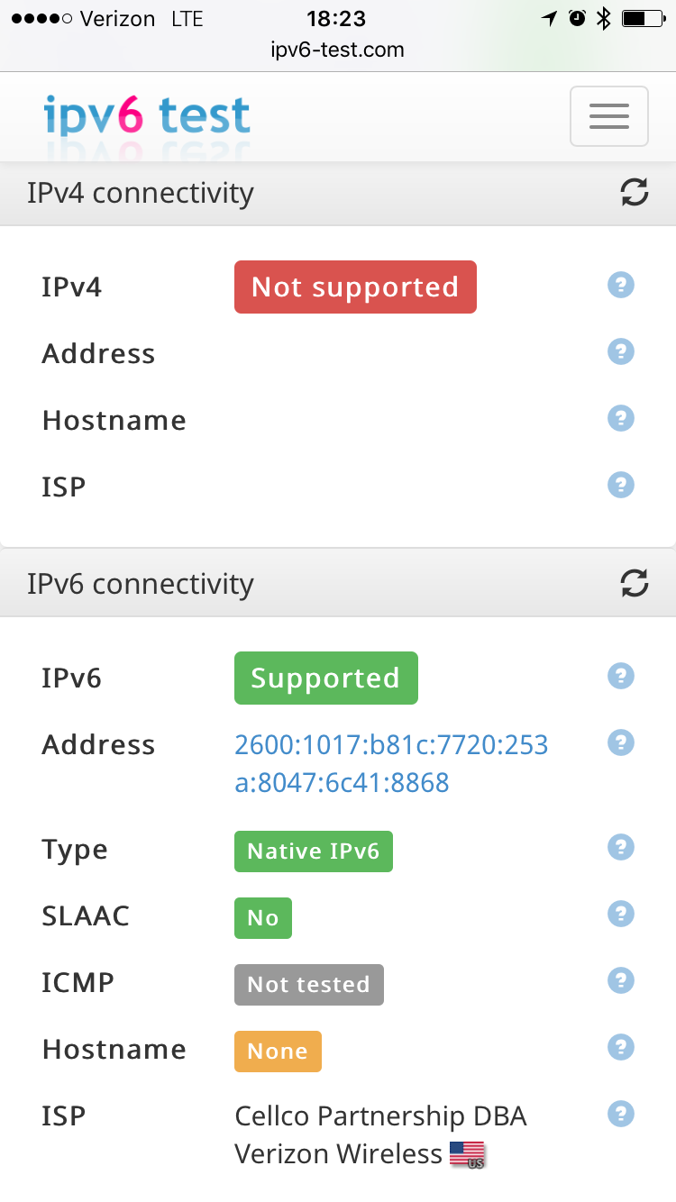Show help for the ICMP row

click(x=620, y=980)
